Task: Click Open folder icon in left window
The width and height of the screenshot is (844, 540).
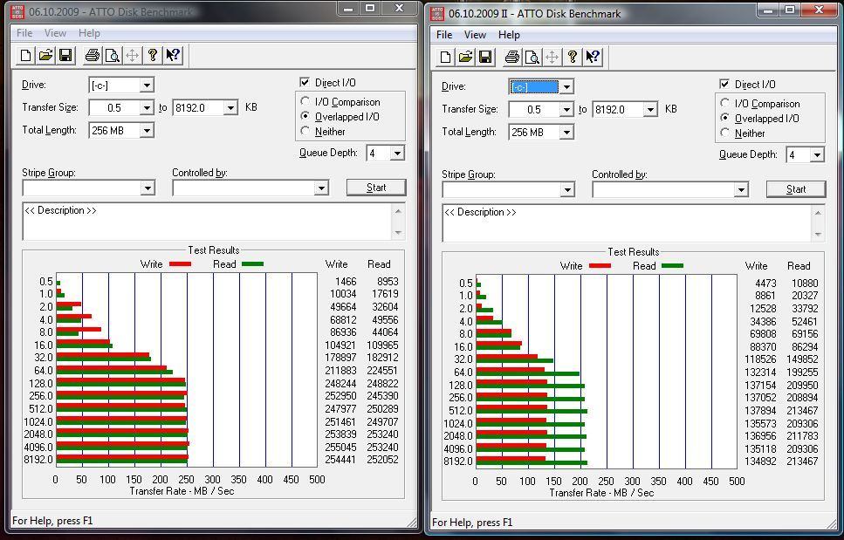Action: pyautogui.click(x=45, y=55)
